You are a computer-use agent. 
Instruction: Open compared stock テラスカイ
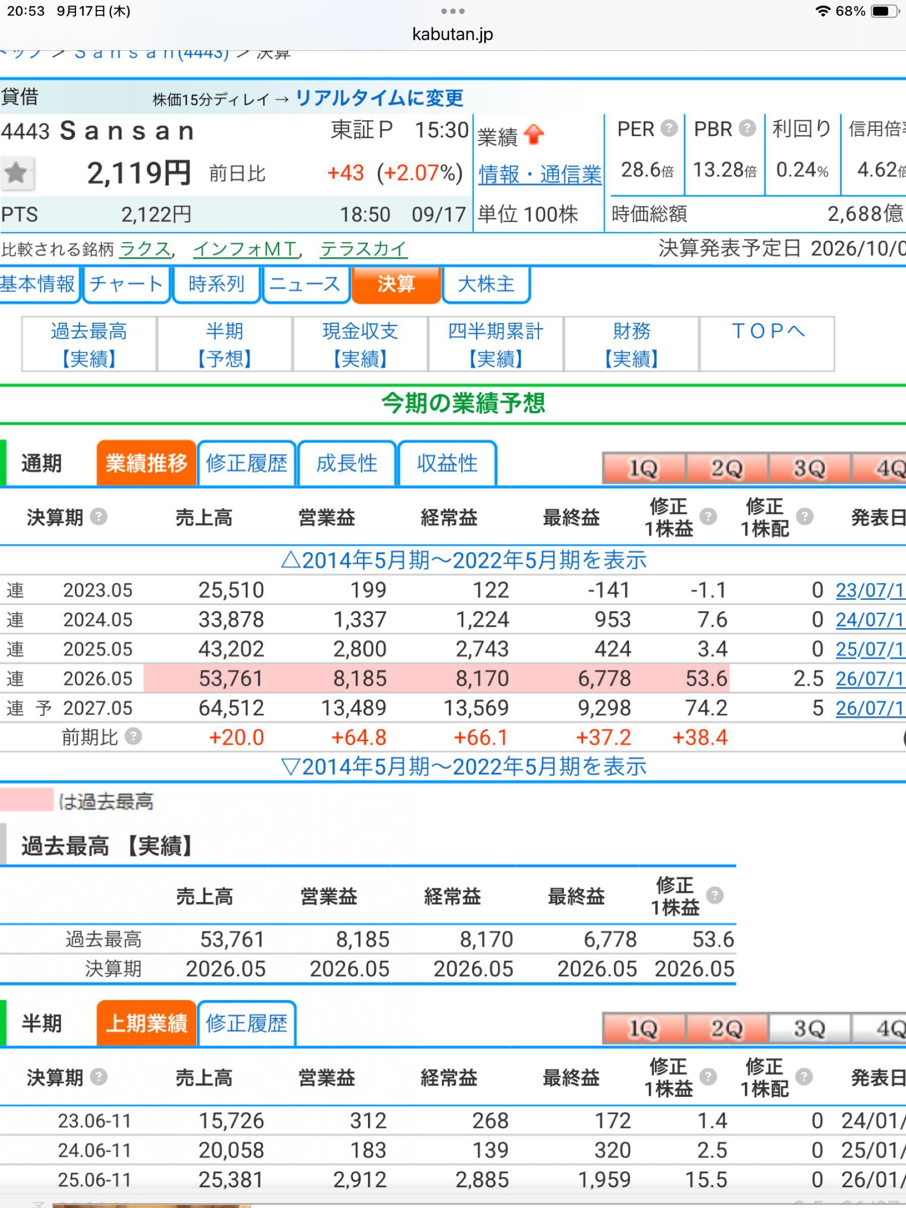[x=364, y=249]
